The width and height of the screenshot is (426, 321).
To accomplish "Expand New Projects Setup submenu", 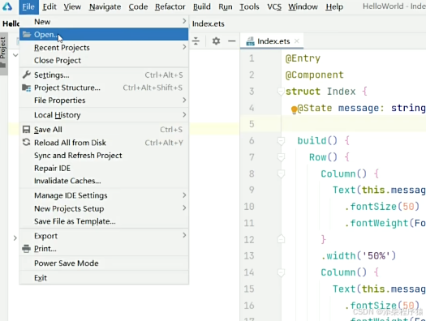I will (104, 208).
